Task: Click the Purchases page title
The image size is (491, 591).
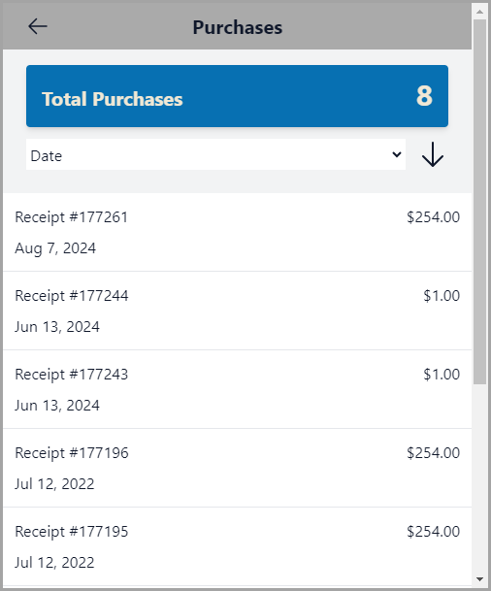Action: click(238, 27)
